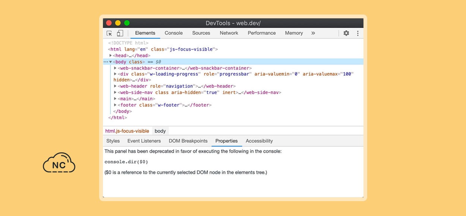Activate the inspect element picker icon
This screenshot has width=466, height=216.
(109, 33)
